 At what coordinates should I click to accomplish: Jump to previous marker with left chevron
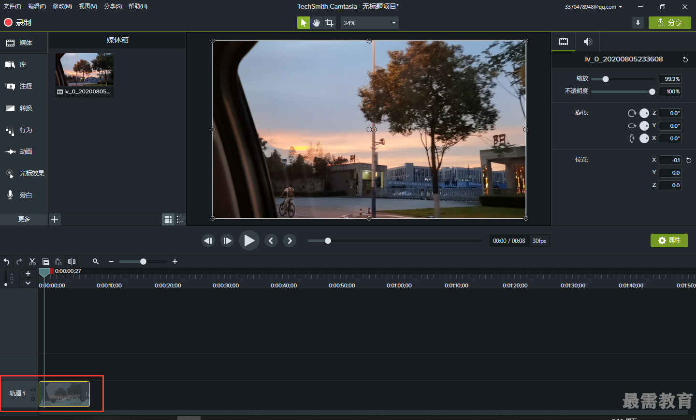tap(271, 240)
